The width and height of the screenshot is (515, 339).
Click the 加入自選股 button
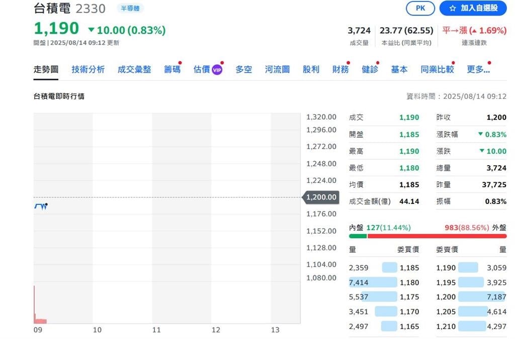pyautogui.click(x=473, y=8)
